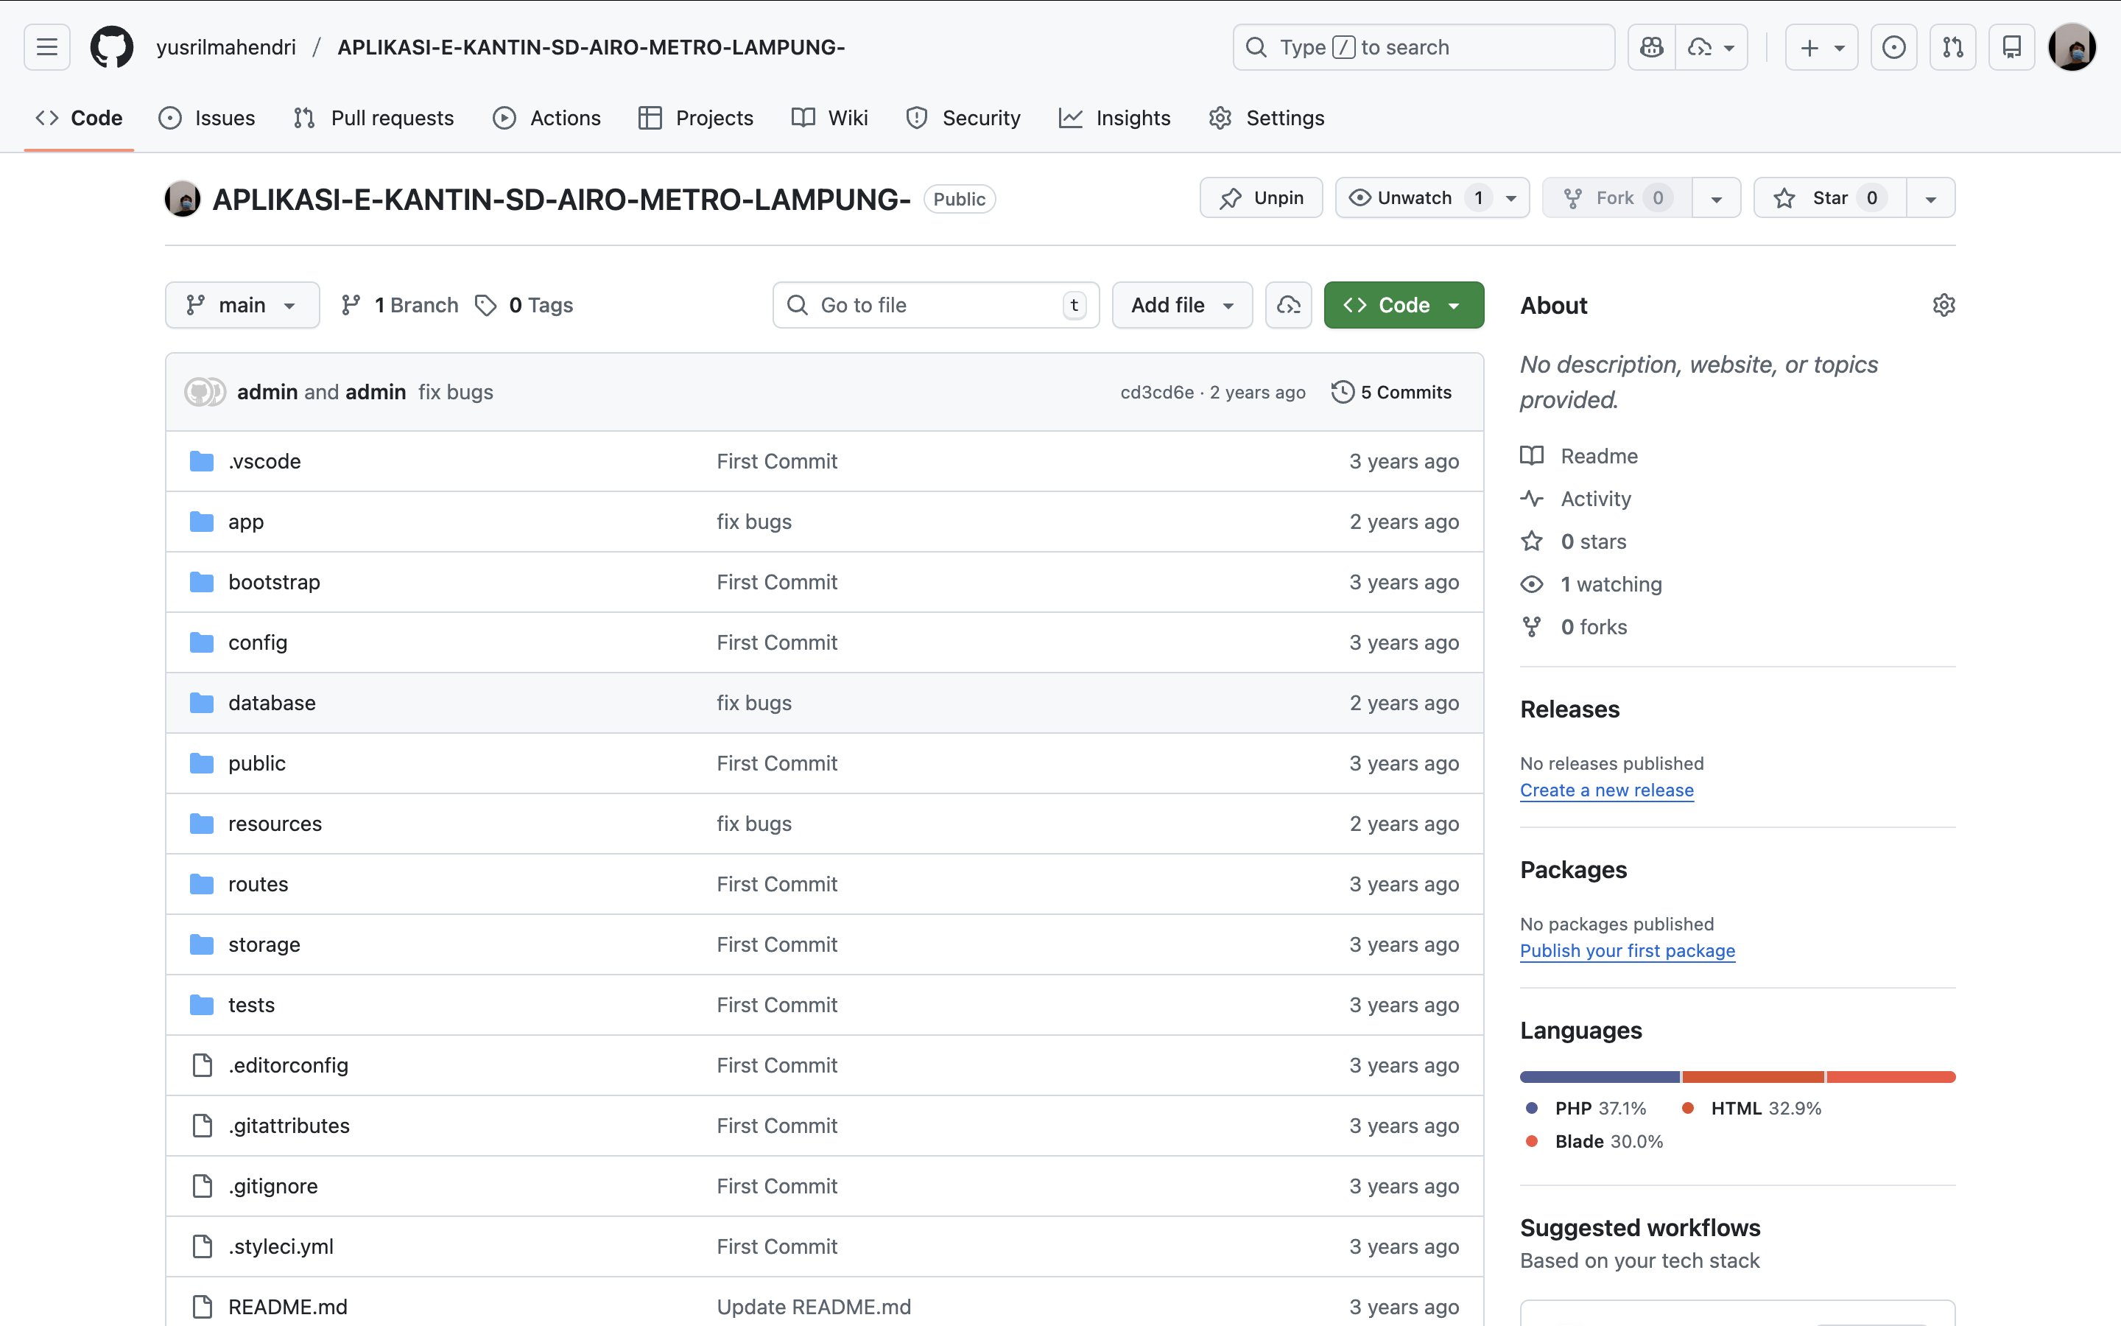Click Create a new release link
The height and width of the screenshot is (1326, 2121).
1605,790
